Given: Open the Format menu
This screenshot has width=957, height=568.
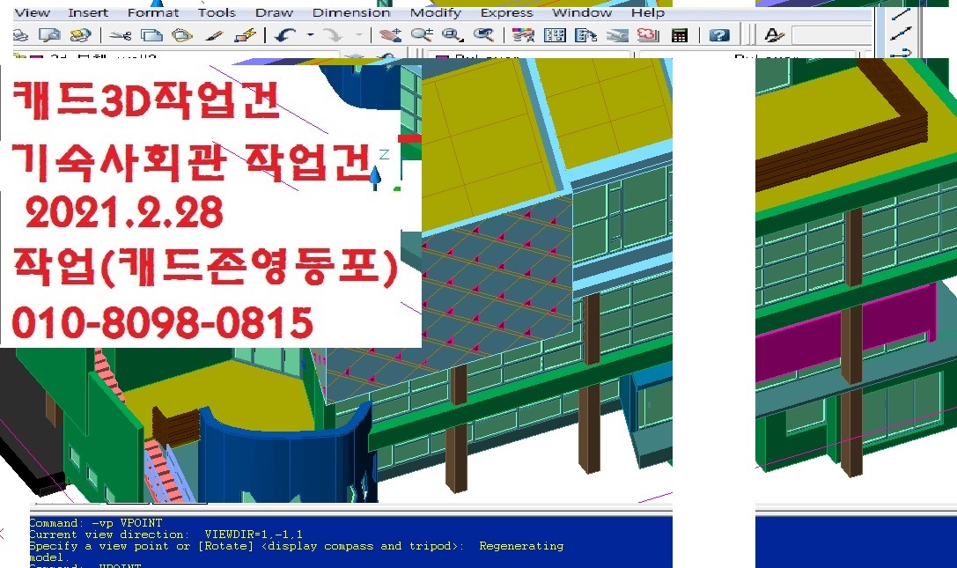Looking at the screenshot, I should 153,13.
